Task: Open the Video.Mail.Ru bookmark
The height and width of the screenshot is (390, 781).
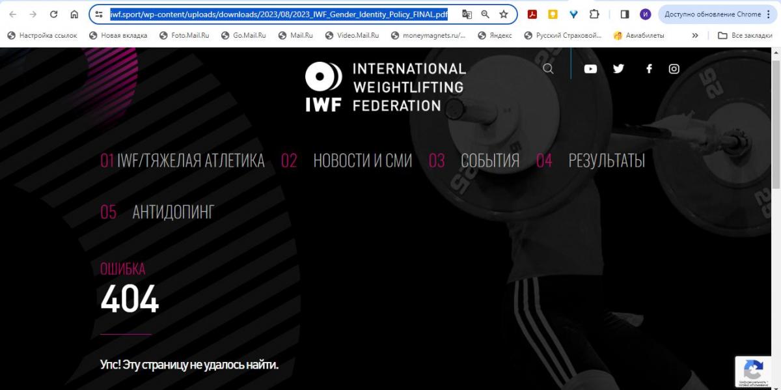Action: click(x=351, y=35)
